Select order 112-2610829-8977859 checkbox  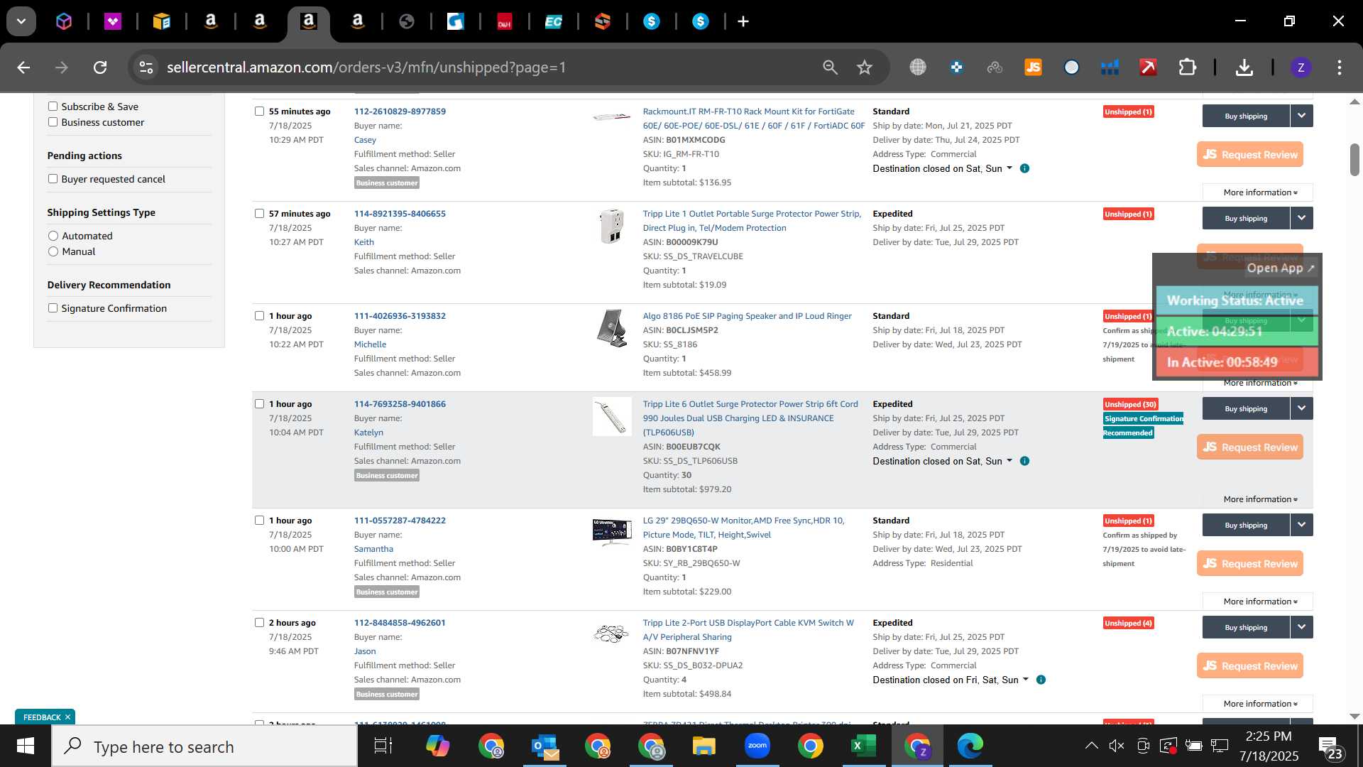click(259, 111)
